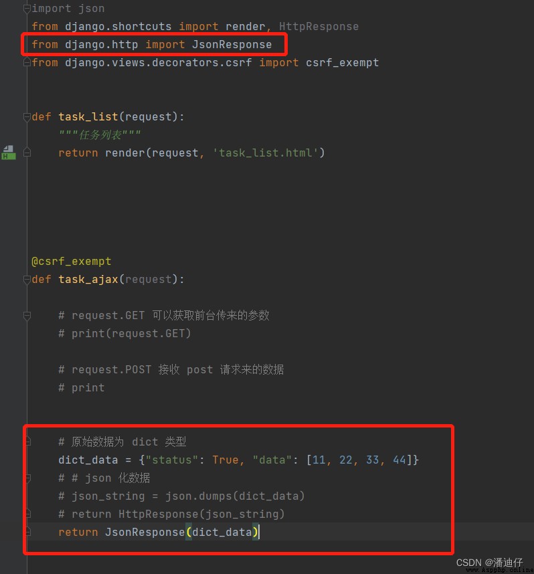Toggle the fold marker at the csrf_exempt import line
The image size is (534, 574).
pyautogui.click(x=27, y=63)
